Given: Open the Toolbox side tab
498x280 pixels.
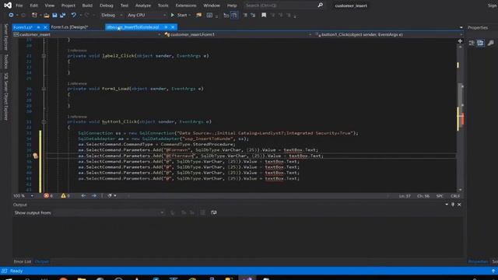Looking at the screenshot, I should pos(5,61).
